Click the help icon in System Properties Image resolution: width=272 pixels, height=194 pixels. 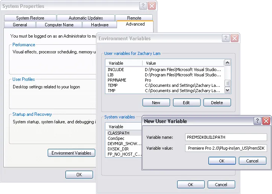143,6
